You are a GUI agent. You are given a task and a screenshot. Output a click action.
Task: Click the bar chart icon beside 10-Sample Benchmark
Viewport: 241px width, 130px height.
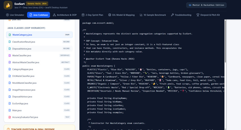[141, 15]
